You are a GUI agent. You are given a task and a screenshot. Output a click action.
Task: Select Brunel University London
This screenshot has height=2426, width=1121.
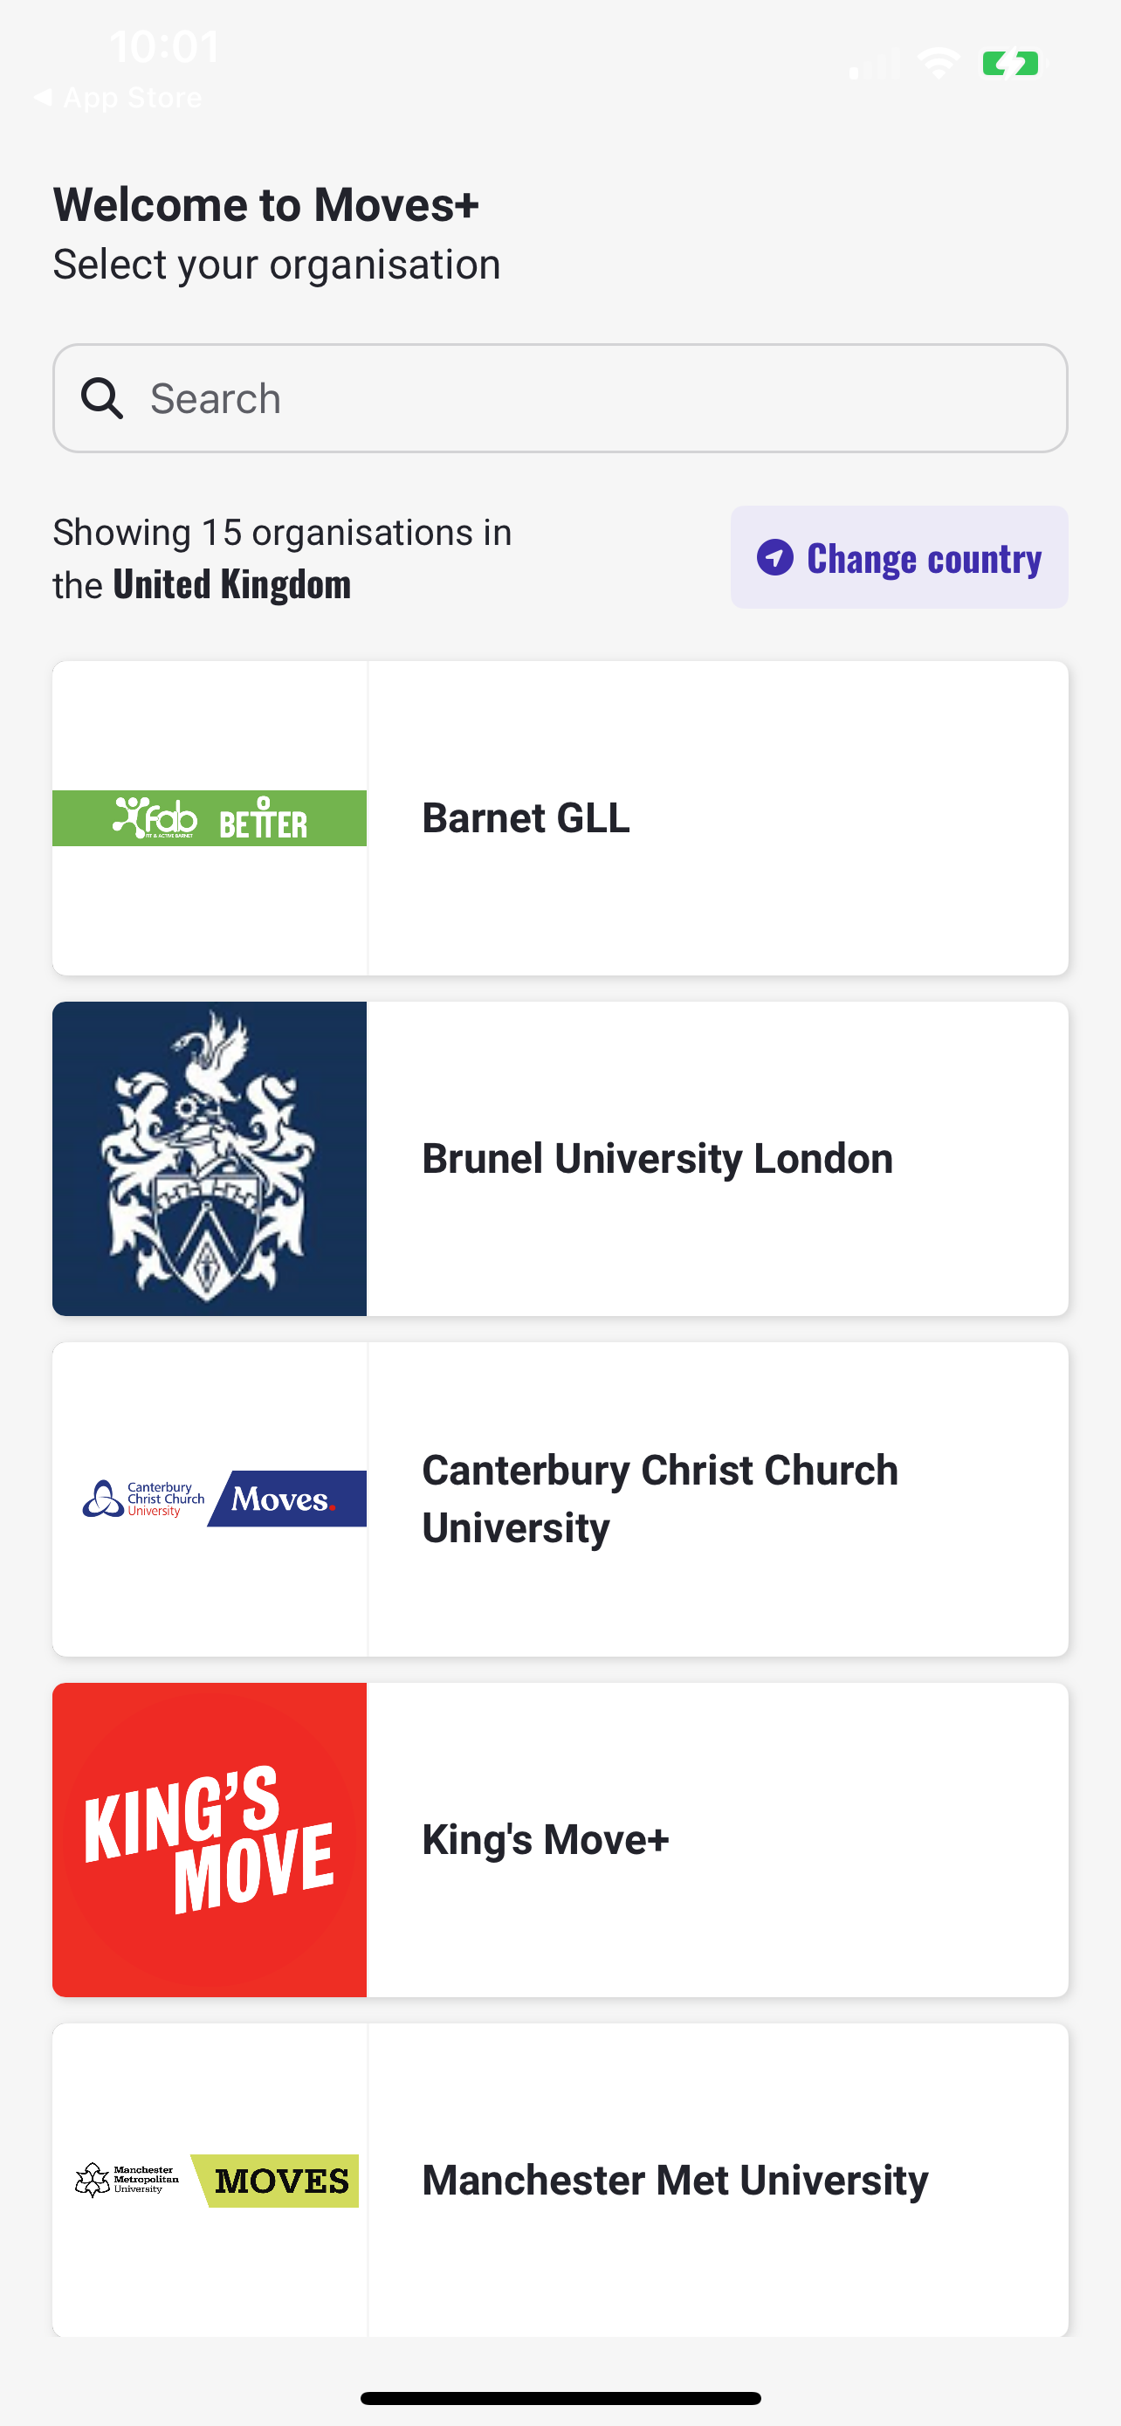560,1158
